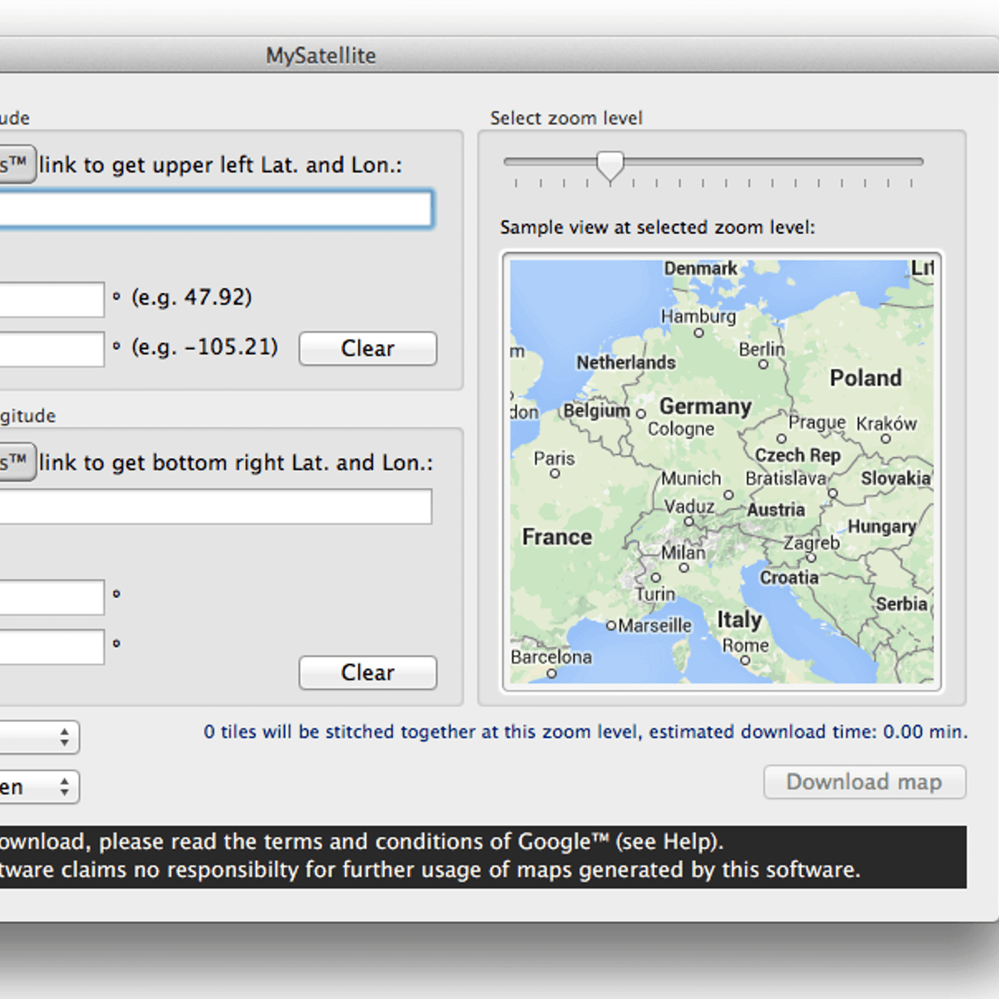Focus the bottom right link text field

click(x=215, y=506)
